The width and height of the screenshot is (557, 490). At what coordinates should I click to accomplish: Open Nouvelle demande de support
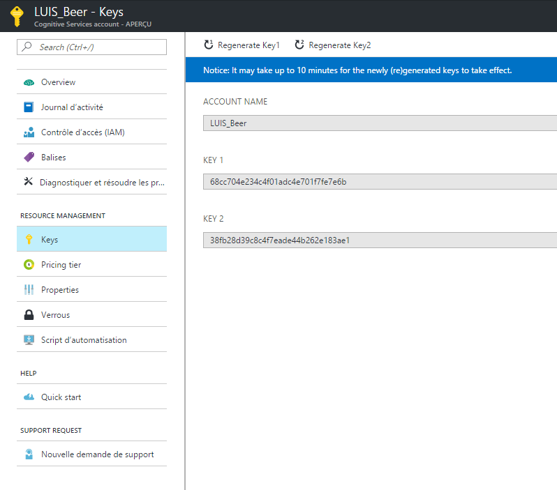pyautogui.click(x=97, y=454)
